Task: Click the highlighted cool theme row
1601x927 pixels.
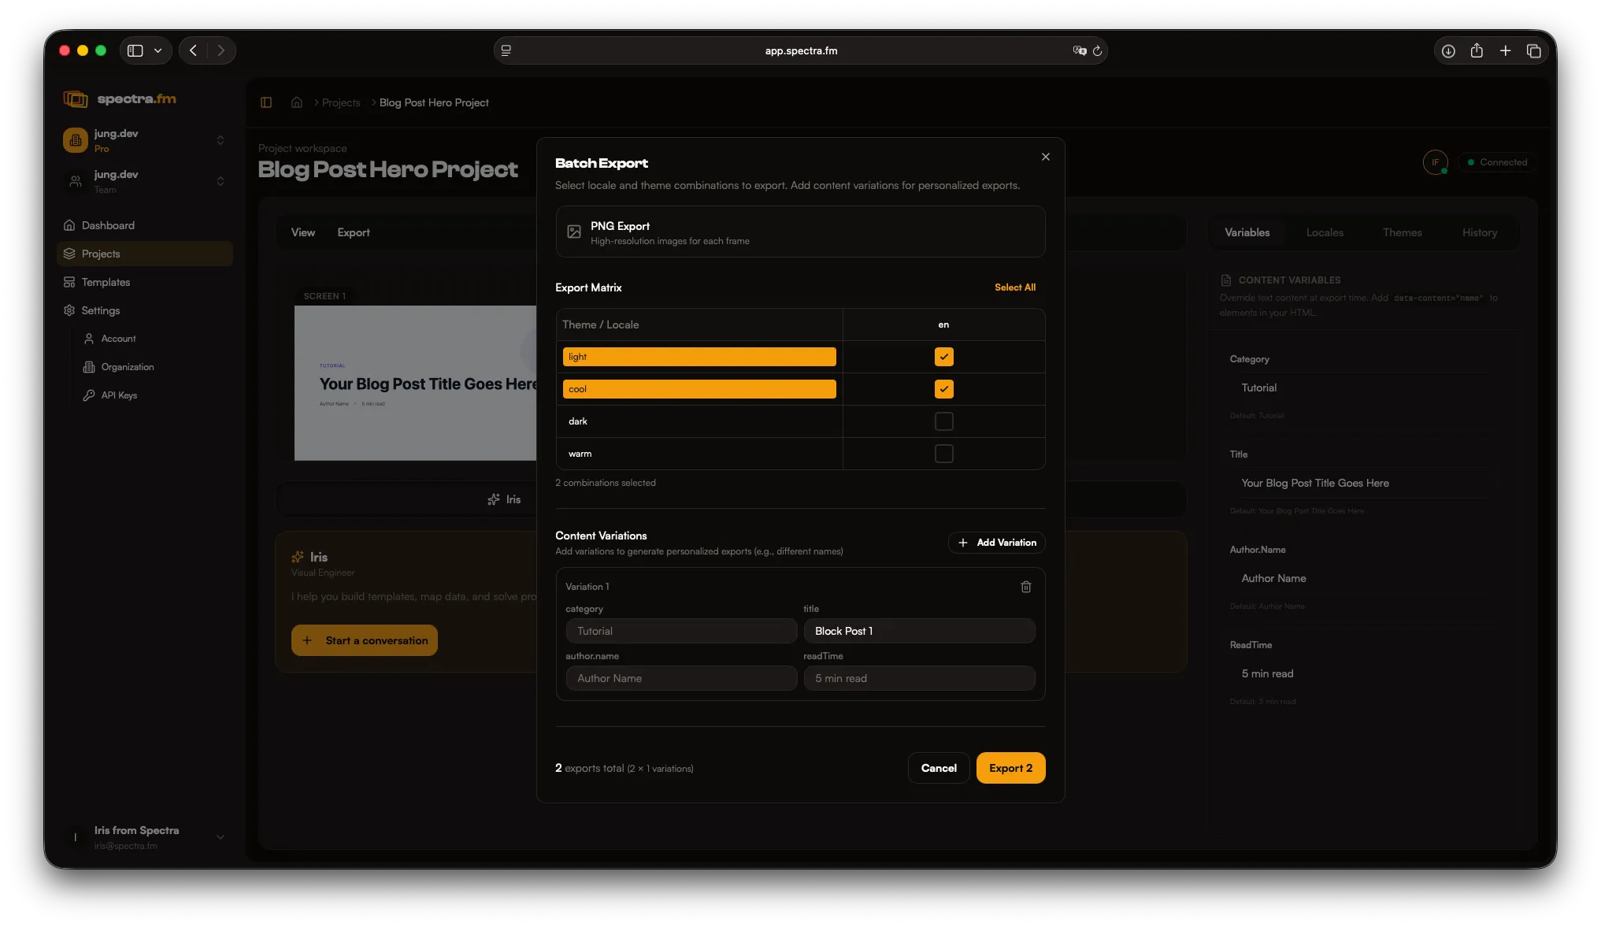Action: point(699,388)
